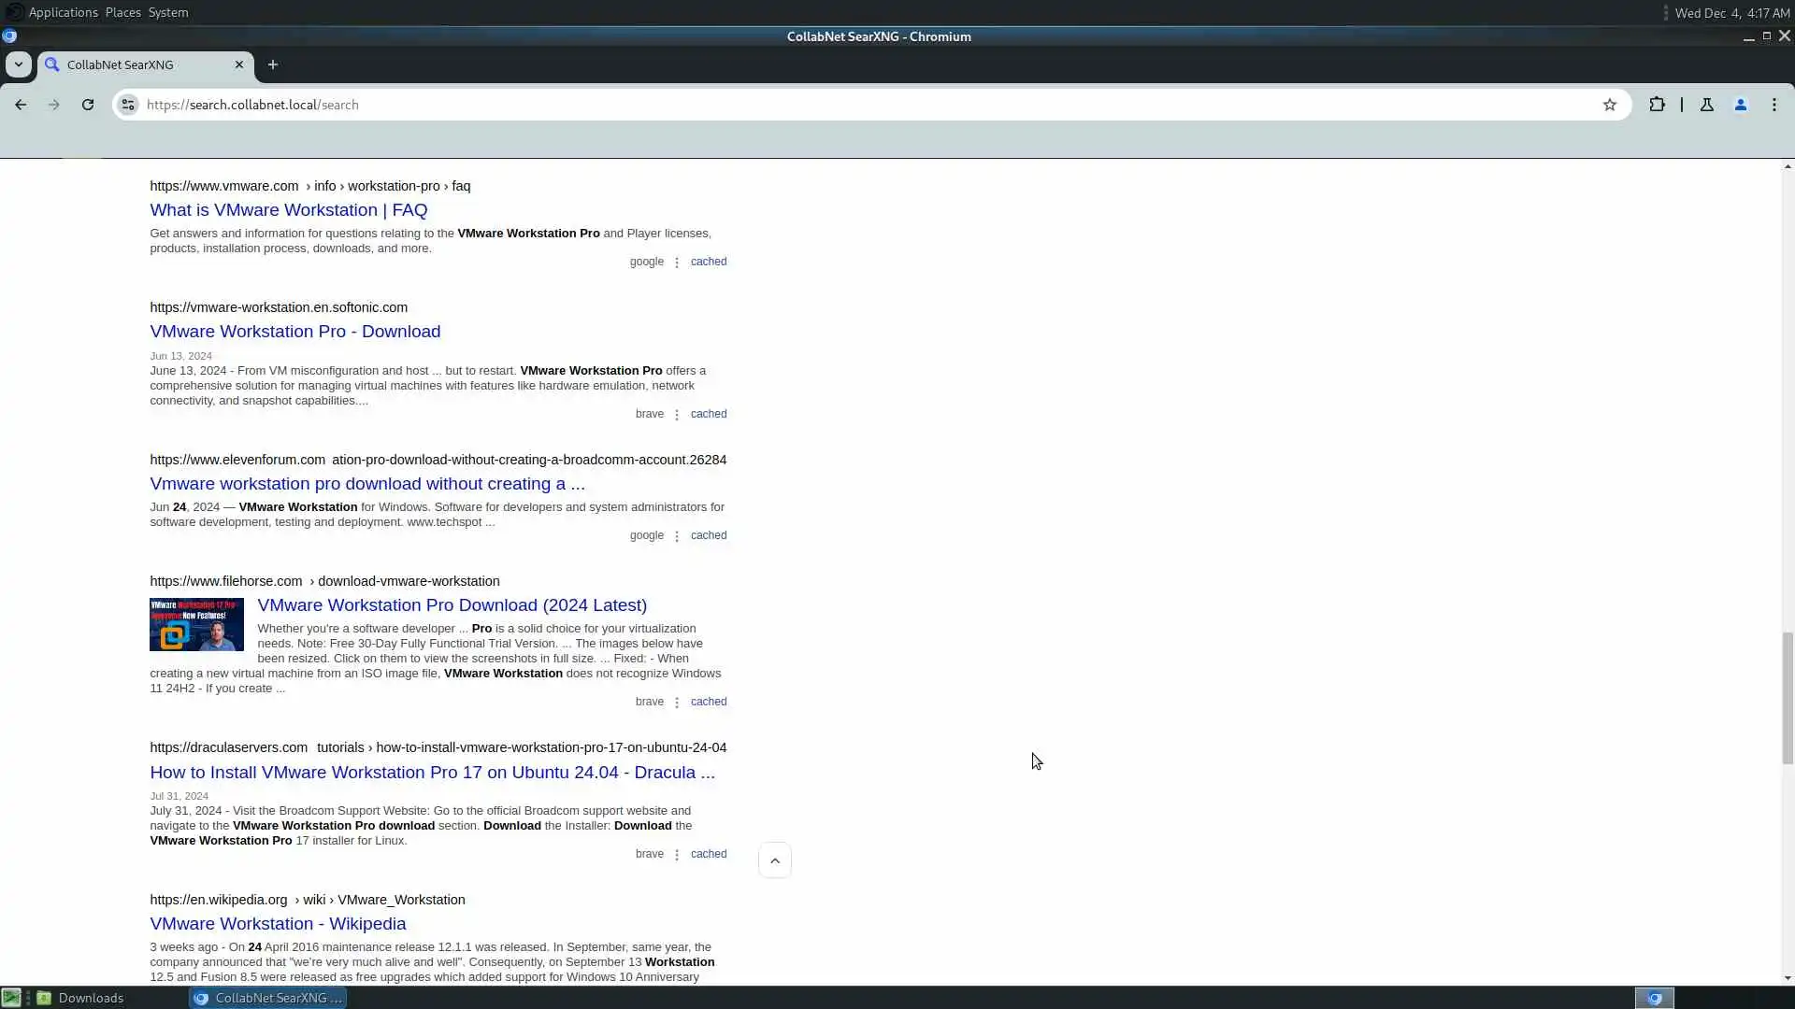1795x1009 pixels.
Task: Open a new browser tab
Action: (x=272, y=64)
